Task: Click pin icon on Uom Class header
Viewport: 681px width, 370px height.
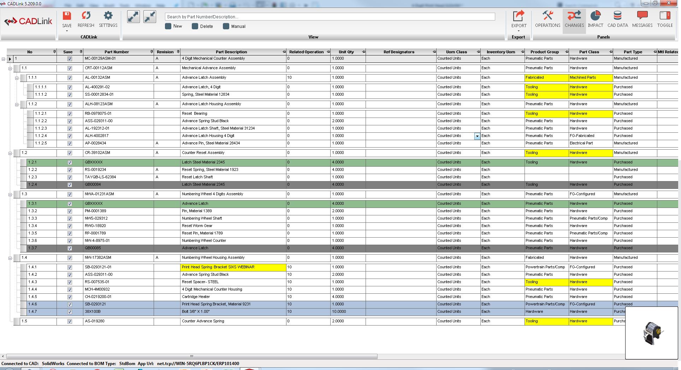Action: 478,52
